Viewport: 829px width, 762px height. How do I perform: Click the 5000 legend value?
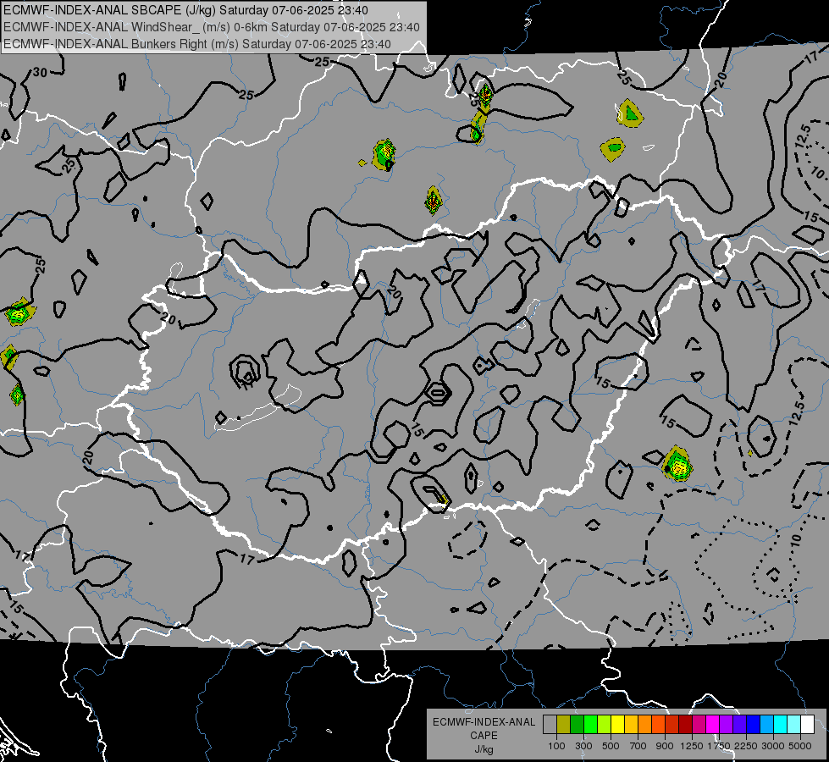pyautogui.click(x=800, y=746)
